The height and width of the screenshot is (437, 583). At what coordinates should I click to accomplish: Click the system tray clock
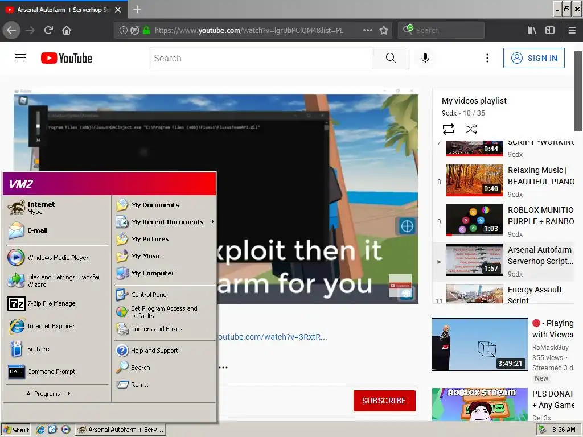point(564,430)
